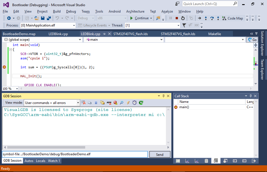Click Continue to resume debugging
Viewport: 267px width, 172px height.
tap(139, 18)
